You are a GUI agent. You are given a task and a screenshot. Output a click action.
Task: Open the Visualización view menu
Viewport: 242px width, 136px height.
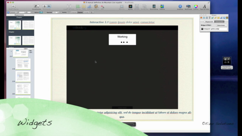pos(36,6)
